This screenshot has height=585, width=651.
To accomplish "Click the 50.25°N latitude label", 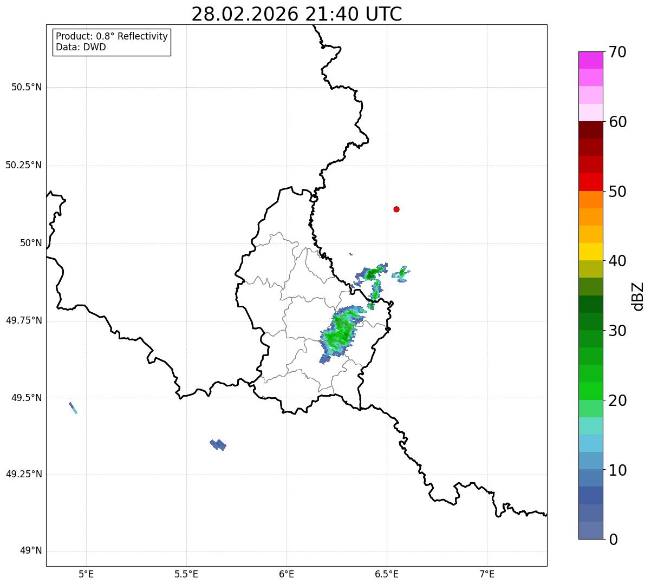I will 24,165.
